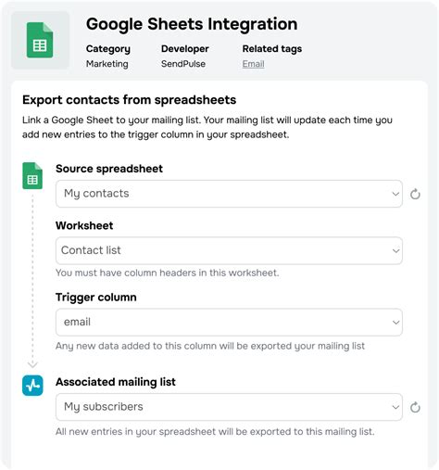The image size is (439, 470).
Task: Click the down arrow below the dotted line
Action: coord(32,364)
